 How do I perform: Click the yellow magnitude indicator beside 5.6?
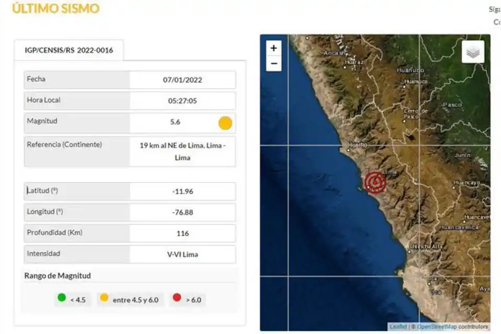tap(225, 122)
